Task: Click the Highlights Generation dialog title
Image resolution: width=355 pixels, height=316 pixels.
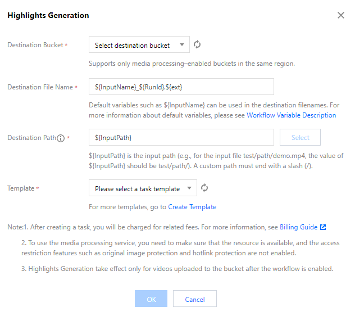Action: tap(48, 16)
